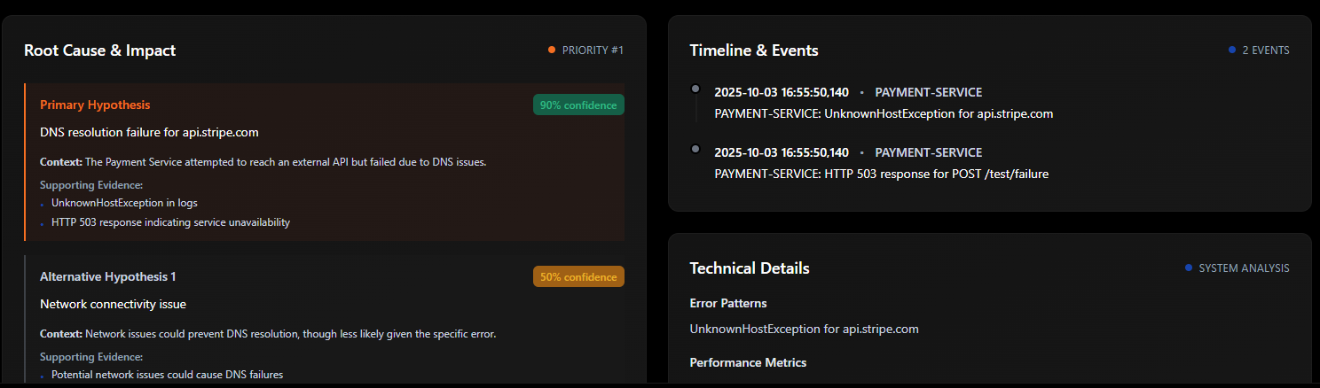Click the 2 EVENTS label
Screen dimensions: 1320x388
1266,50
